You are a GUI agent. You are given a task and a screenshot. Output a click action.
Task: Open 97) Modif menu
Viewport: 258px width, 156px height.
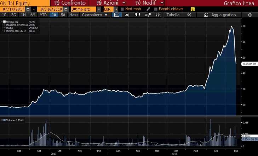click(145, 3)
